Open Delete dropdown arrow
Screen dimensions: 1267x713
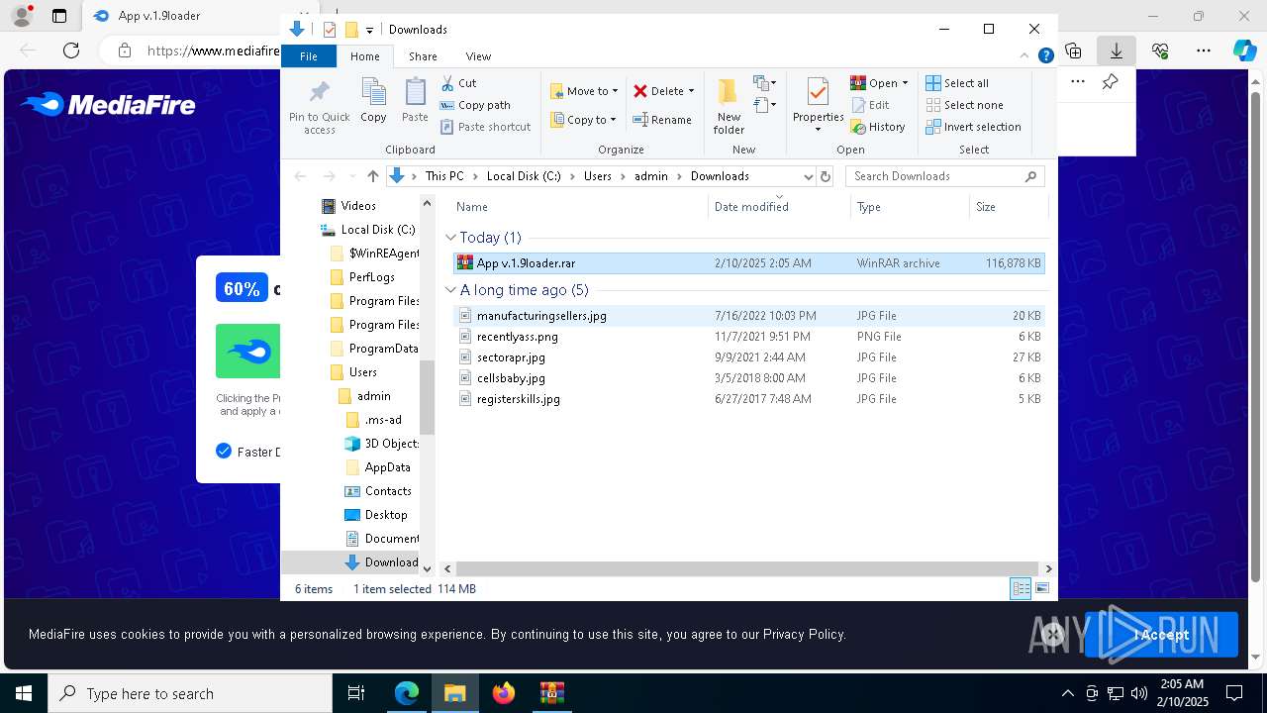pyautogui.click(x=691, y=91)
